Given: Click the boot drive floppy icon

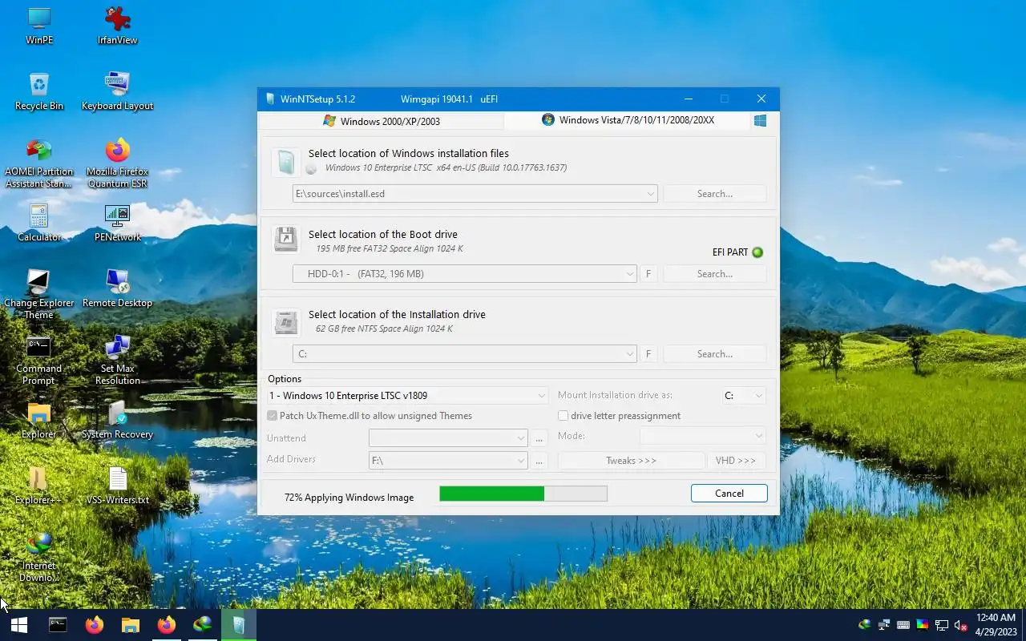Looking at the screenshot, I should [x=286, y=240].
